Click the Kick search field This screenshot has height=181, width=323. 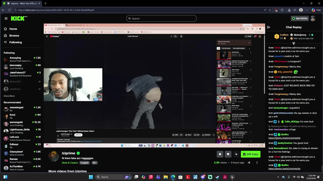point(161,18)
